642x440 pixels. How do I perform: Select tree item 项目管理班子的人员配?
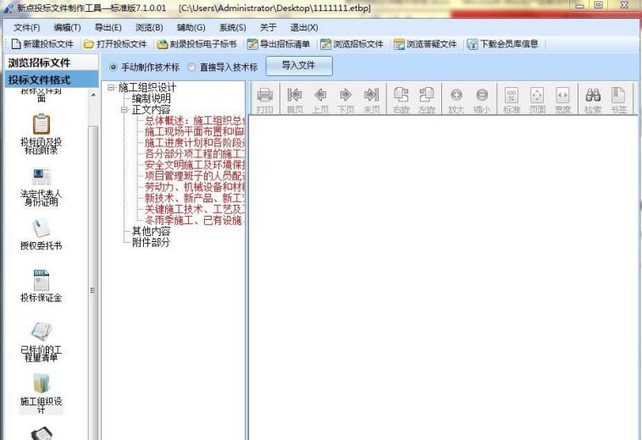195,176
